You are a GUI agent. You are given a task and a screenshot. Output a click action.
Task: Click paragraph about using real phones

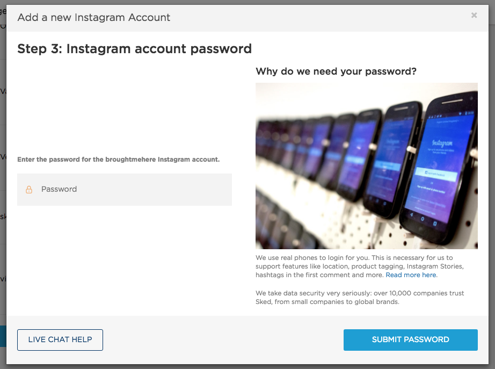(x=360, y=266)
